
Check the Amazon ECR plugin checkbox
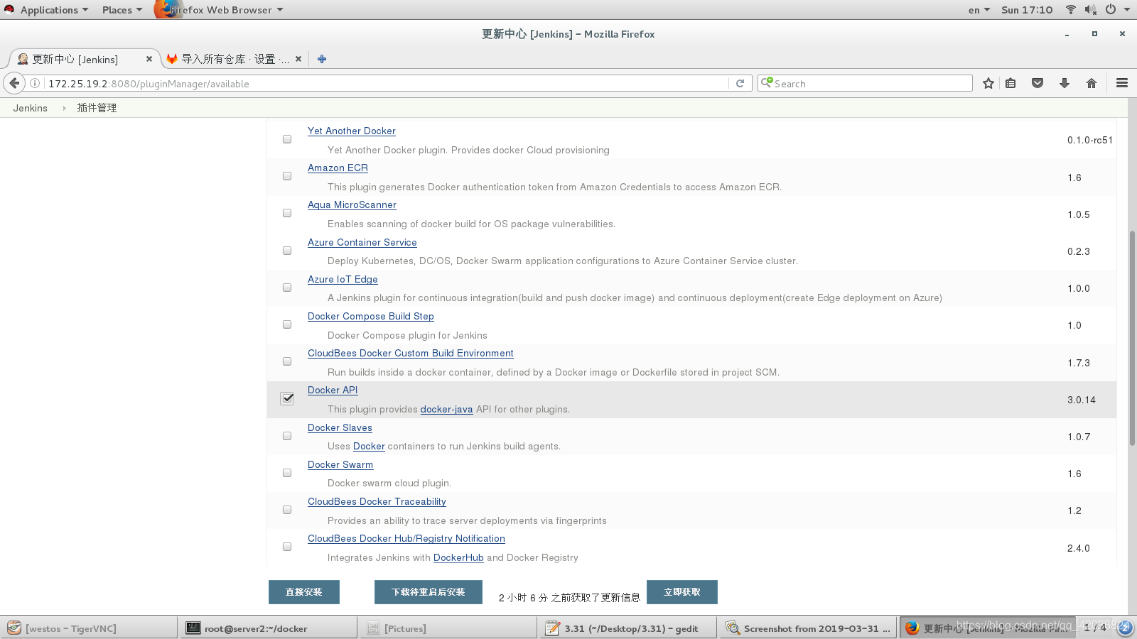pos(287,176)
